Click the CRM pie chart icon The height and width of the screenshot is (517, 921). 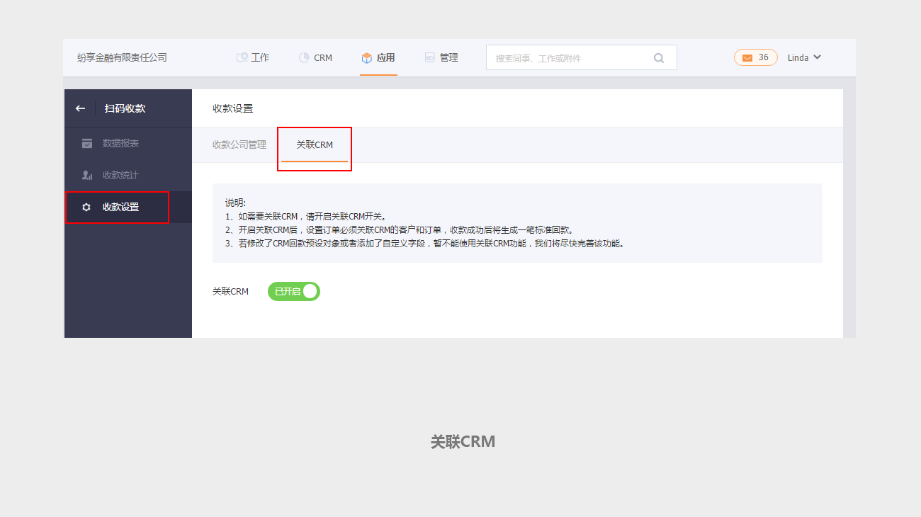tap(304, 58)
